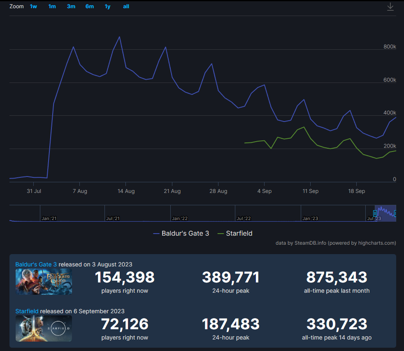Set zoom range to 6m
The image size is (404, 351).
pyautogui.click(x=90, y=7)
